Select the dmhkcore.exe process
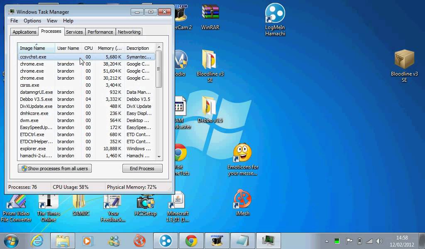The height and width of the screenshot is (249, 425). coord(86,113)
